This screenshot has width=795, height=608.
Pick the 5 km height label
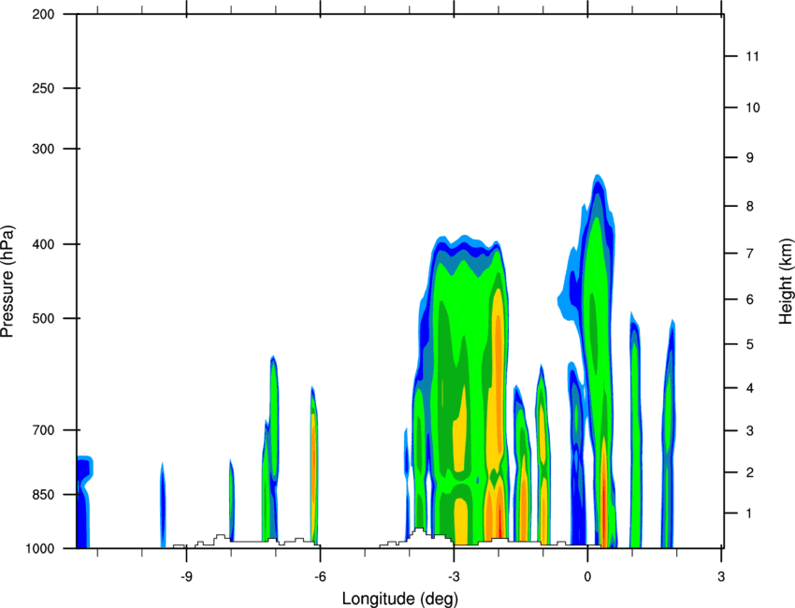point(750,345)
